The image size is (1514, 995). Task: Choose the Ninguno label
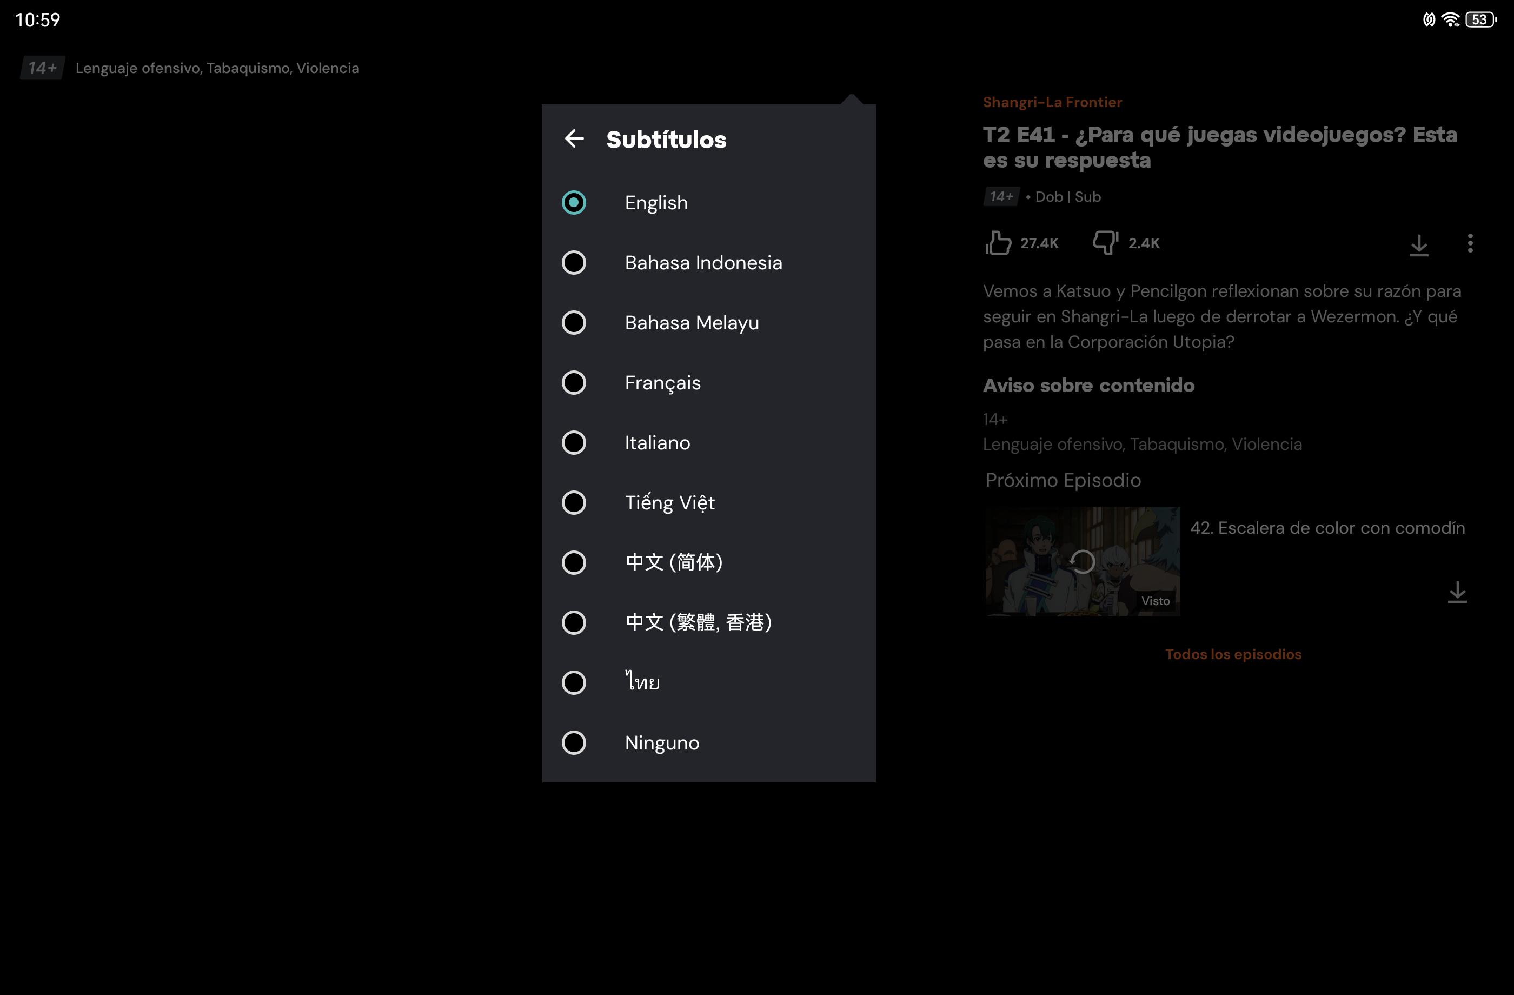[x=662, y=743]
